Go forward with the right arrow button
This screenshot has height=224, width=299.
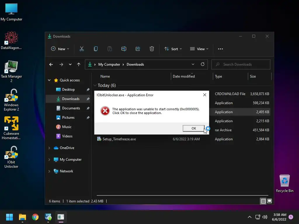61,64
